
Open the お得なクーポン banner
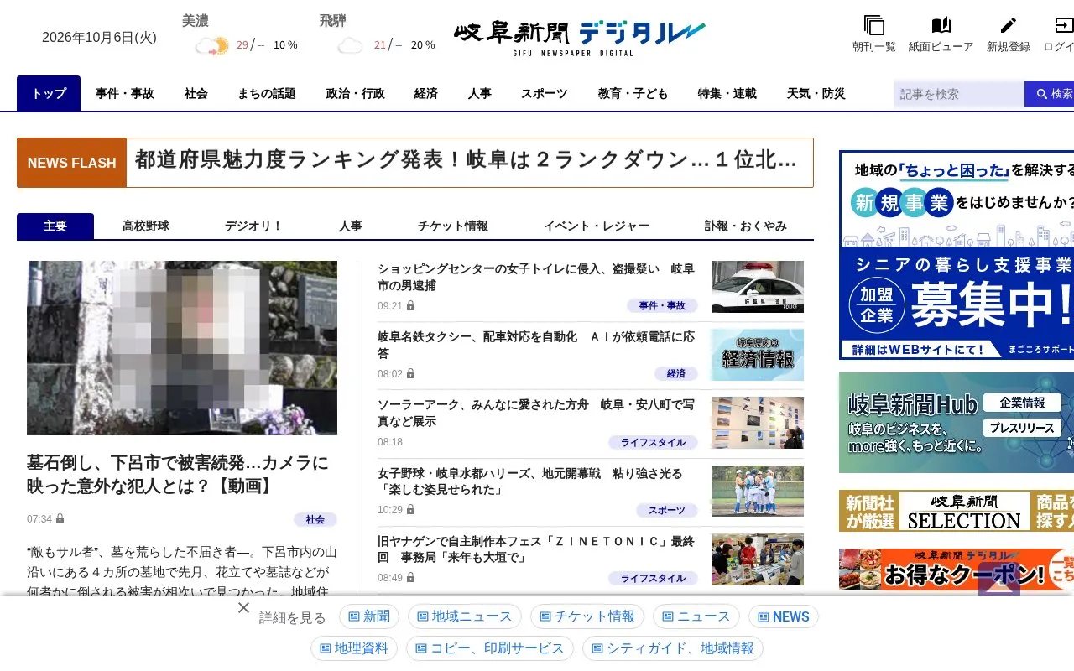pyautogui.click(x=957, y=570)
